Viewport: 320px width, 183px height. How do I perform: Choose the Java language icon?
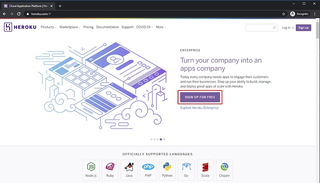pyautogui.click(x=129, y=167)
